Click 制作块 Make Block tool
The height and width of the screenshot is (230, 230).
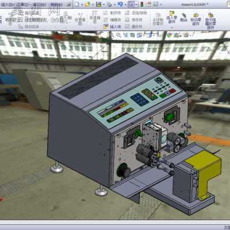coord(113,13)
